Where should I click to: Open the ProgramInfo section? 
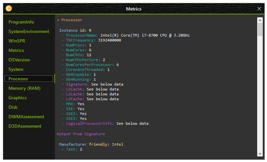(21, 22)
